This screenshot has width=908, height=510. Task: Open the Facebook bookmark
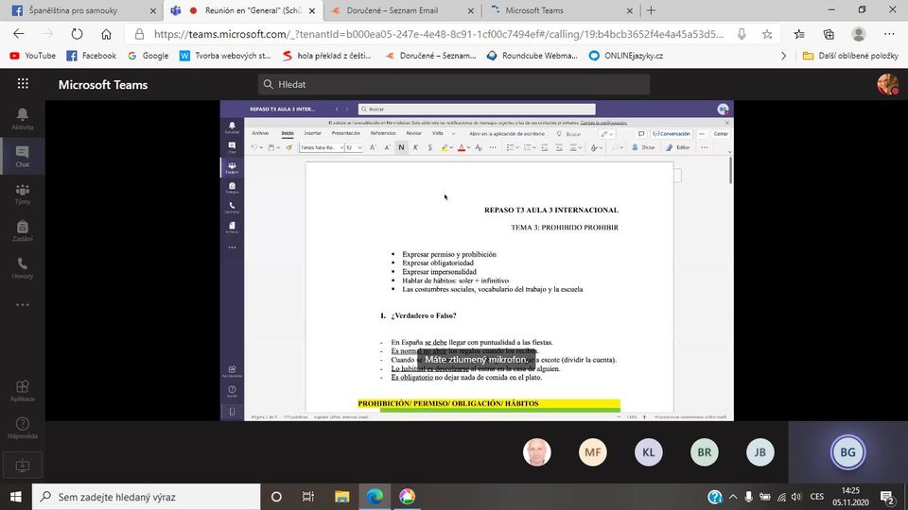click(91, 56)
